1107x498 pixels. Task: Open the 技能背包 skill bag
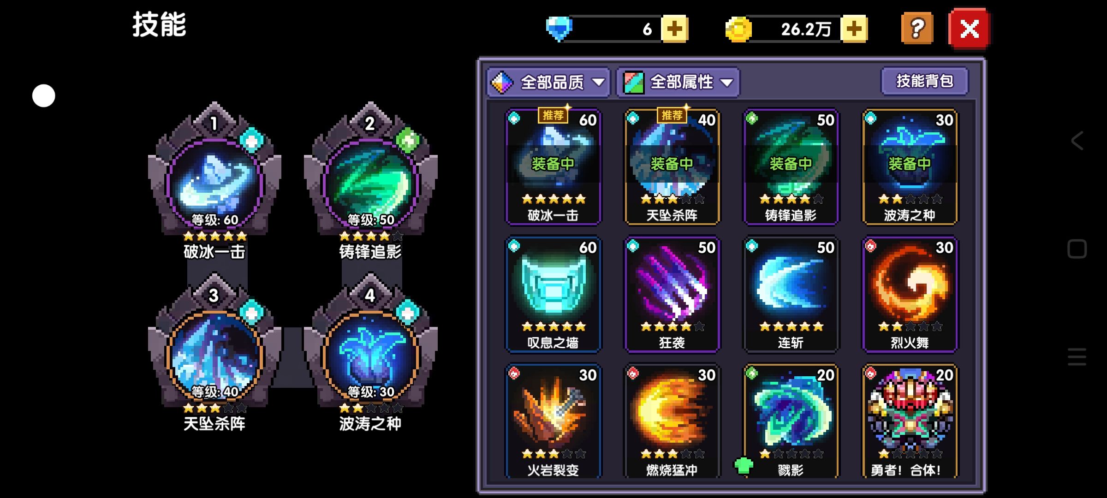pos(924,81)
